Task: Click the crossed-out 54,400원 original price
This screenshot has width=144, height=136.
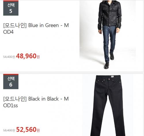Action: [9, 57]
